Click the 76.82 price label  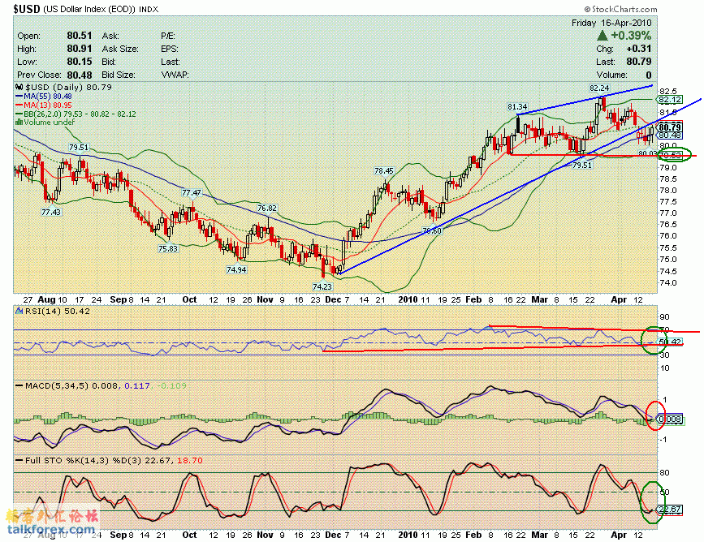click(267, 209)
